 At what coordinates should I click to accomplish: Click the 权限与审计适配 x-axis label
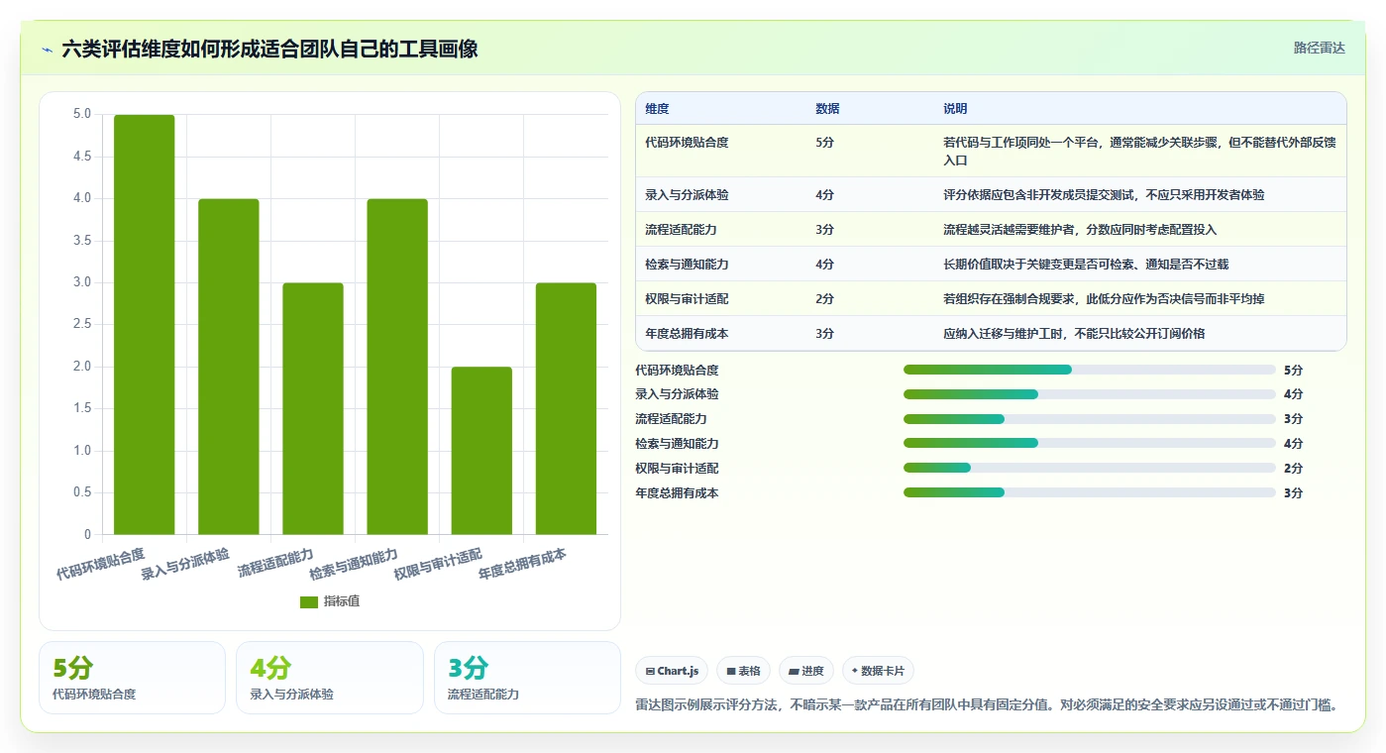[x=438, y=564]
